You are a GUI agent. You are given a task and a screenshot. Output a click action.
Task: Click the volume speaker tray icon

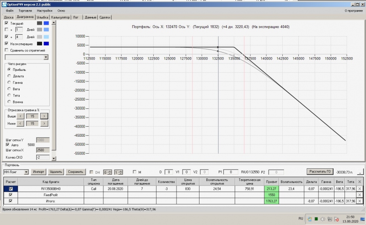click(x=323, y=219)
